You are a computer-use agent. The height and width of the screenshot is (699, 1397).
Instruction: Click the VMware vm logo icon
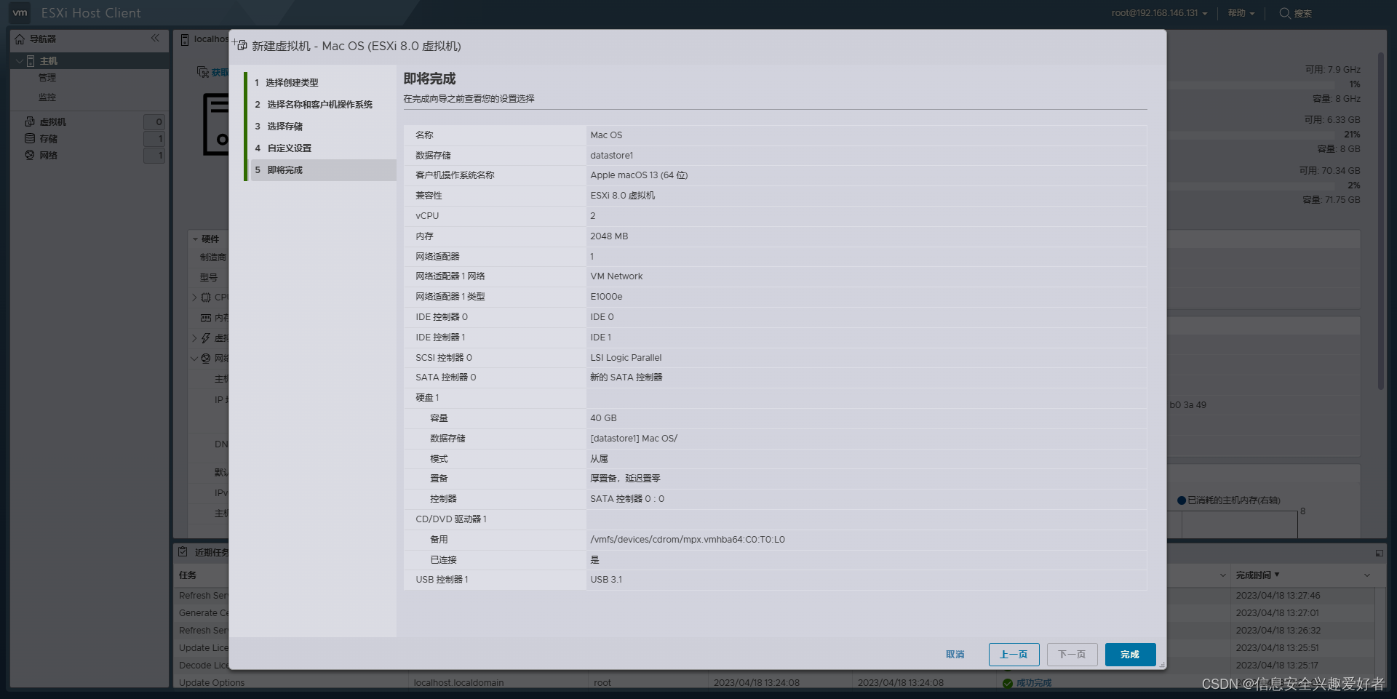(x=20, y=12)
